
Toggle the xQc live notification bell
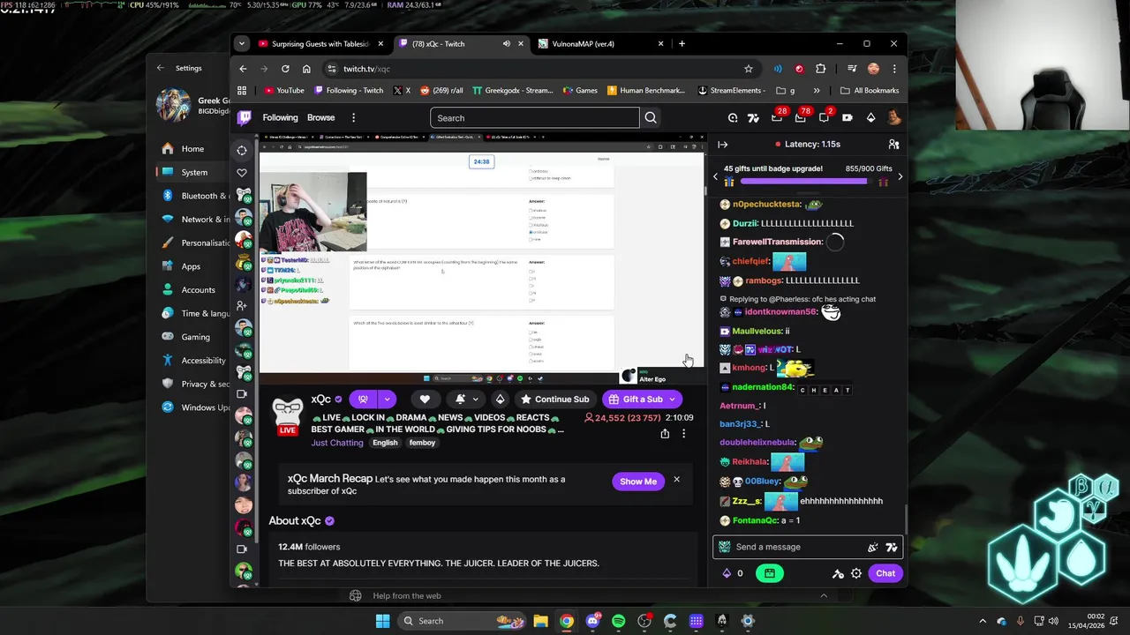460,400
